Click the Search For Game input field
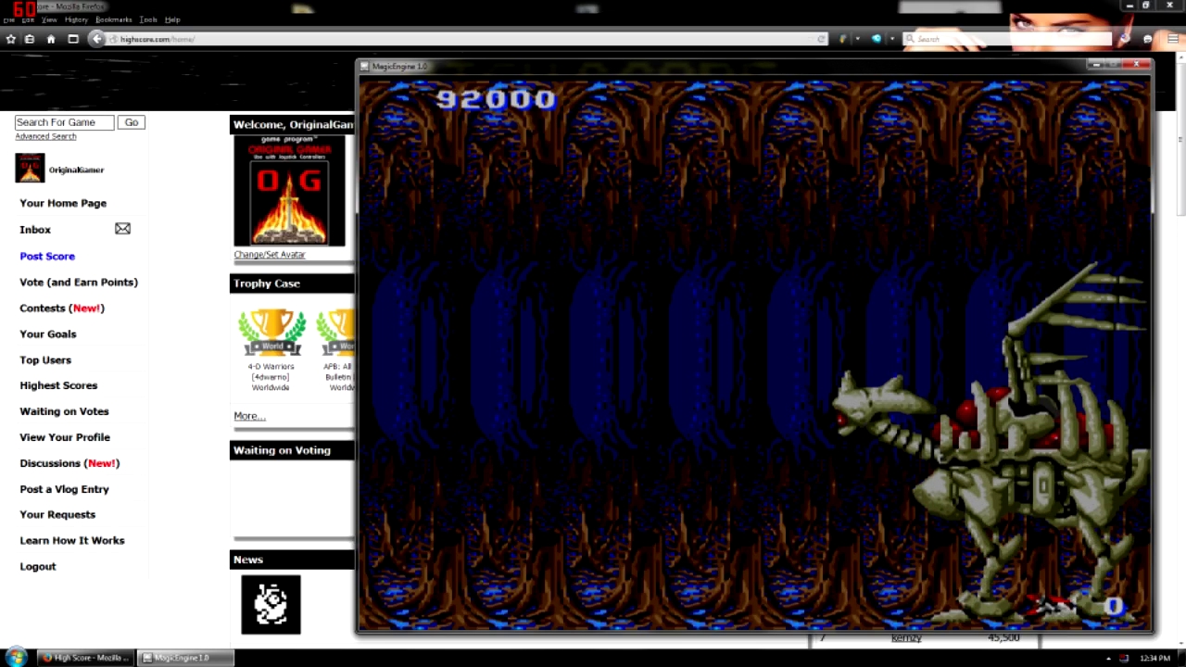This screenshot has height=667, width=1186. (x=64, y=122)
